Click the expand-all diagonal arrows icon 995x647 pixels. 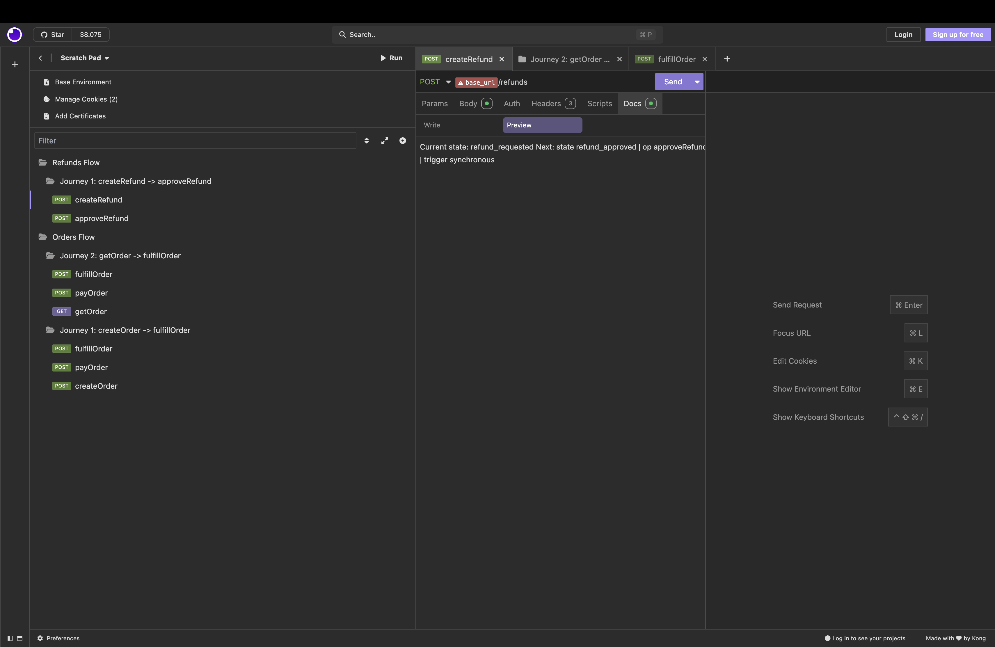384,141
